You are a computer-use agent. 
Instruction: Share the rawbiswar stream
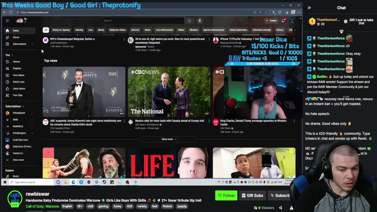pos(280,208)
